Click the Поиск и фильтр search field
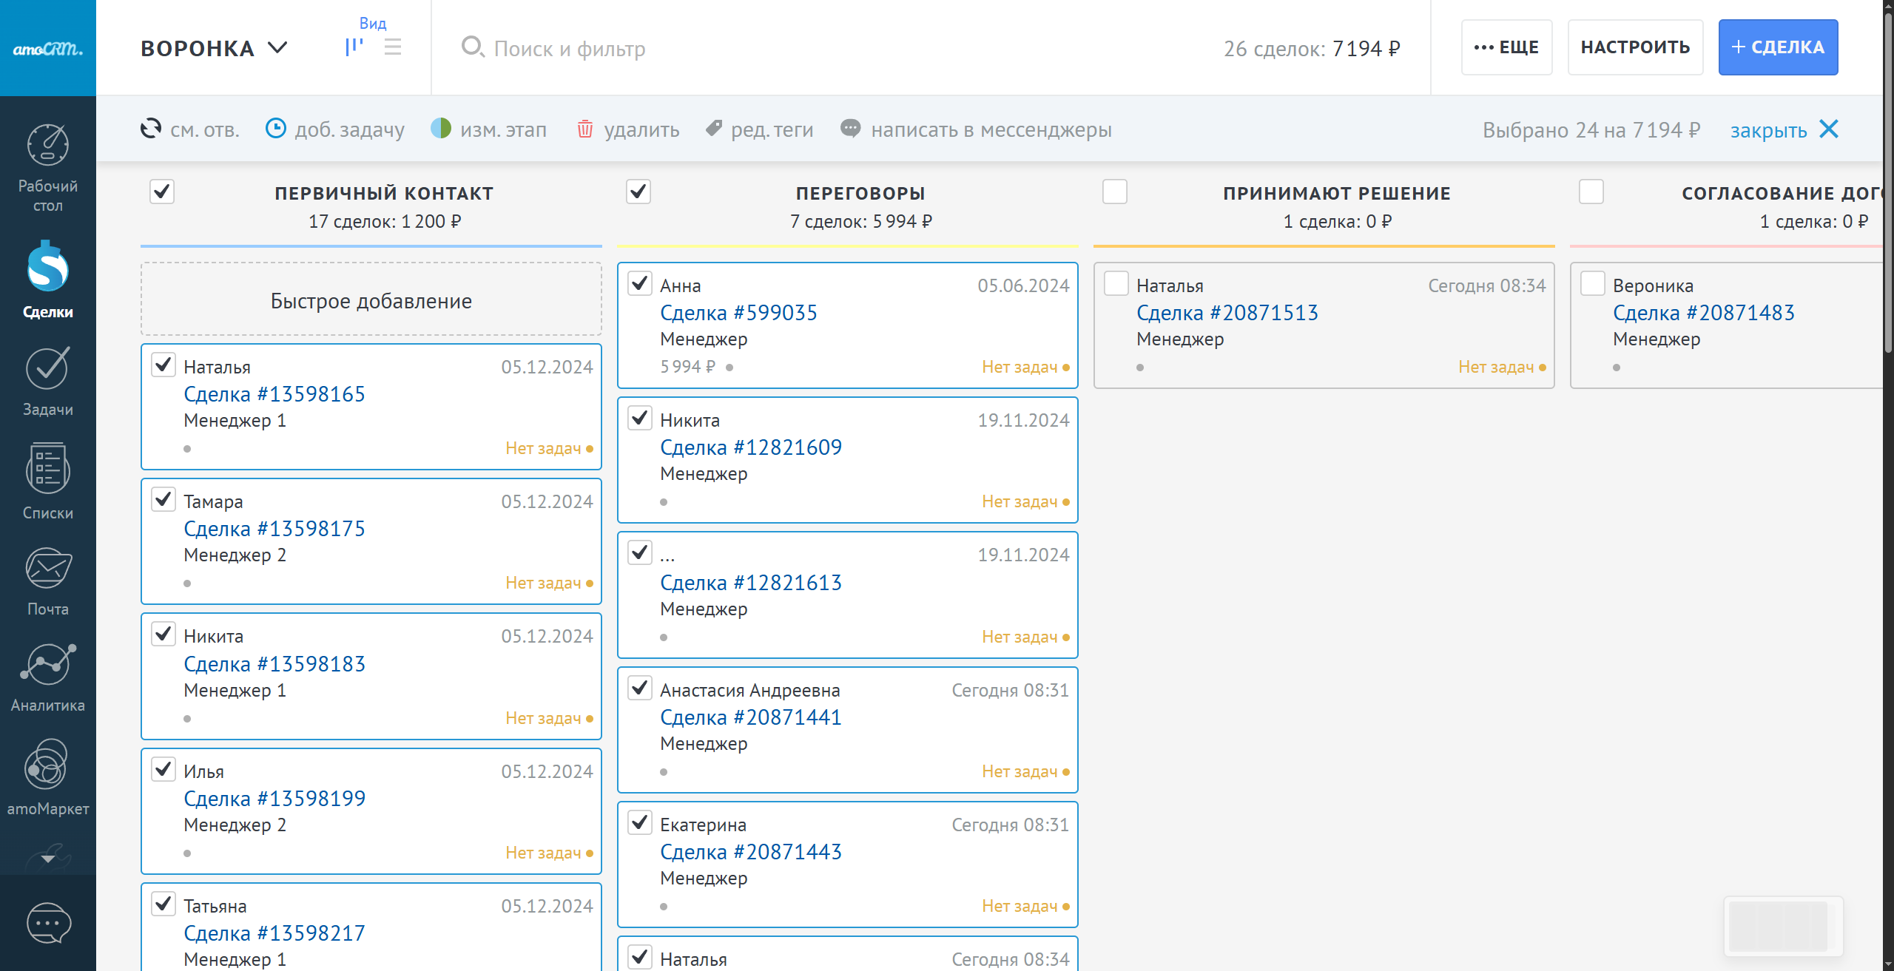 coord(570,49)
